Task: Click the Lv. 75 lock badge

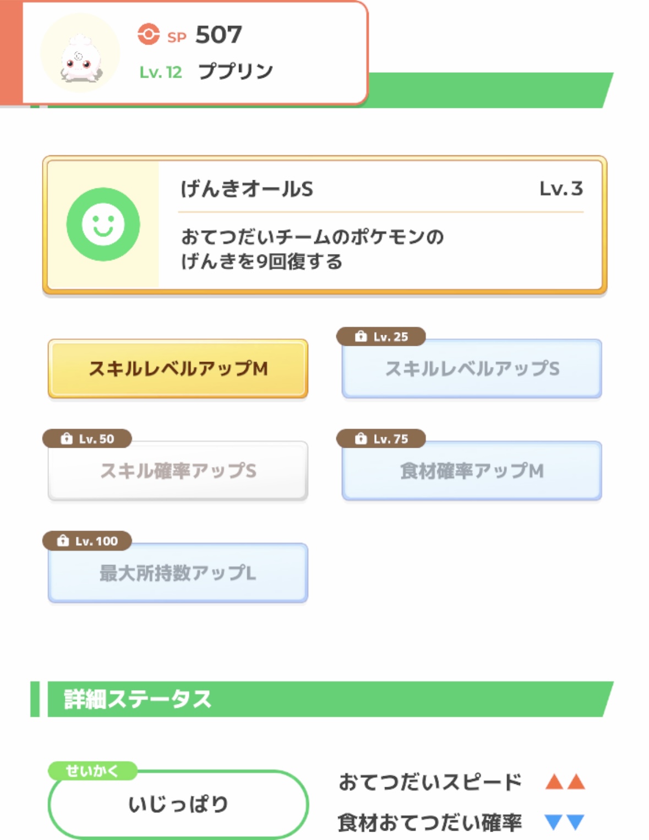Action: click(381, 439)
